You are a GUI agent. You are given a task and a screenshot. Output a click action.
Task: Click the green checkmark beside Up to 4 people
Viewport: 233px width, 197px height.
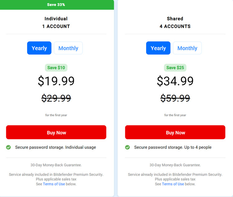pos(127,147)
